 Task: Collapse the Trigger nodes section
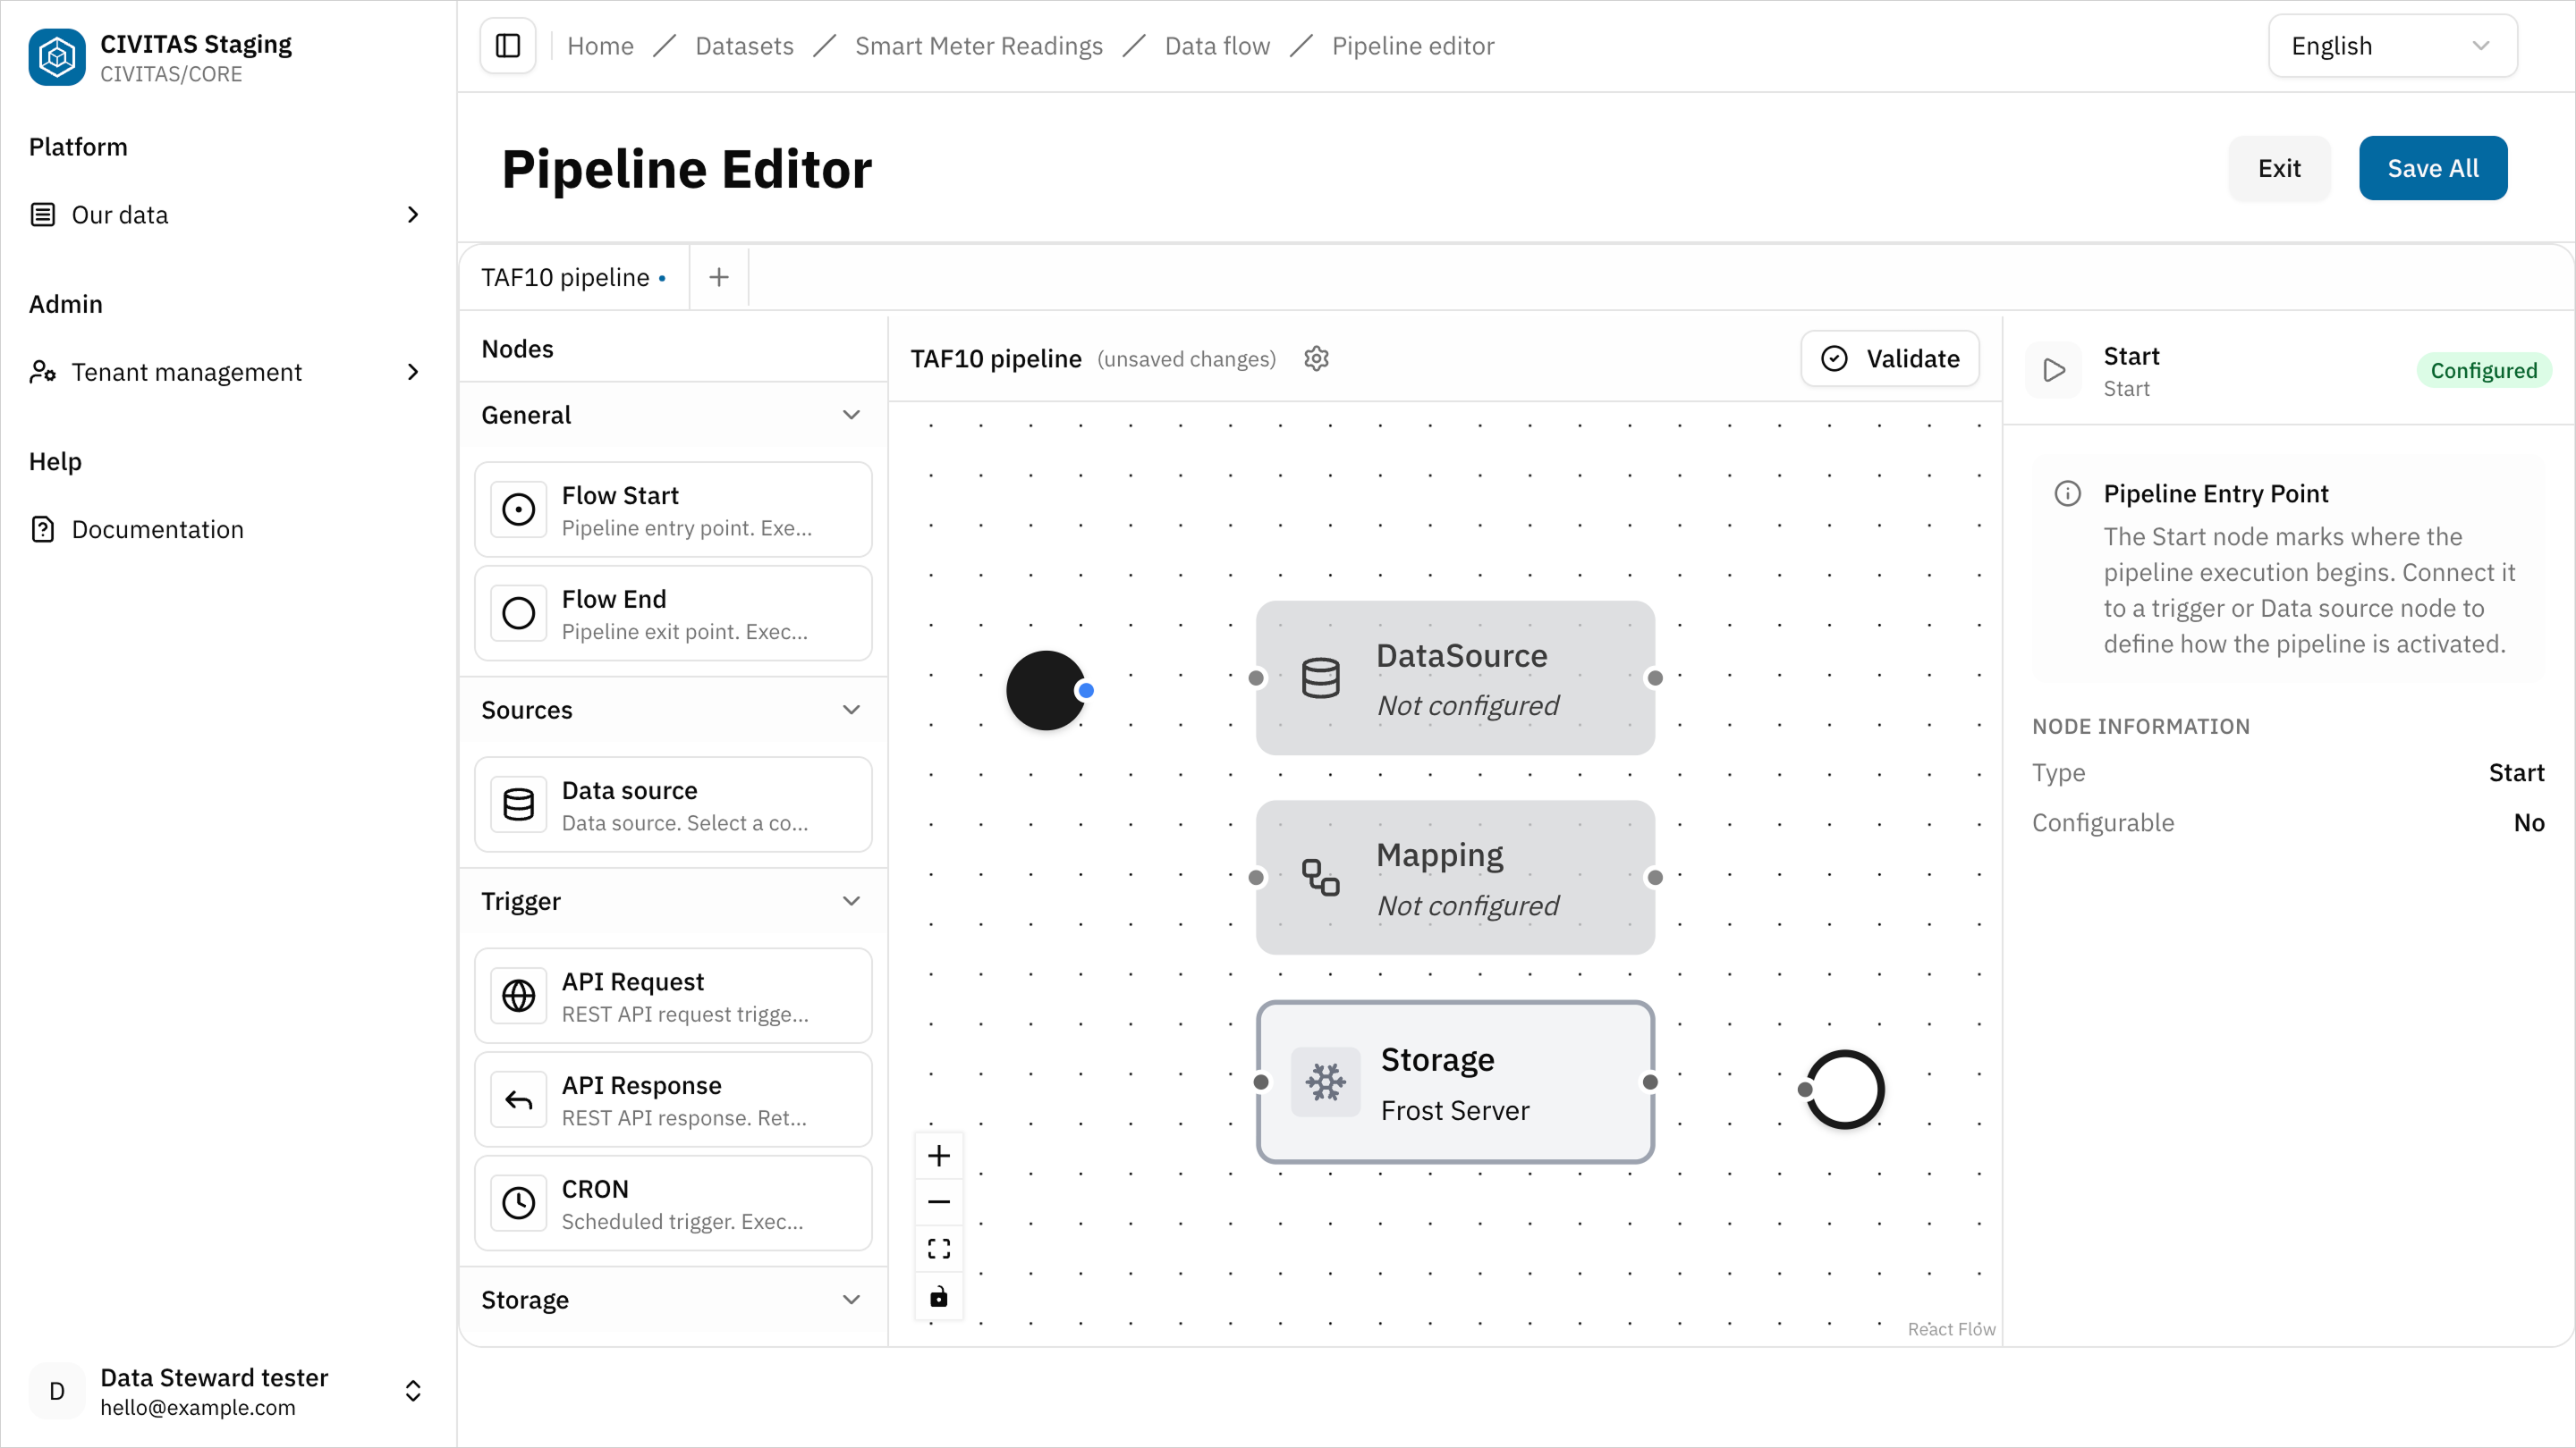click(x=851, y=900)
